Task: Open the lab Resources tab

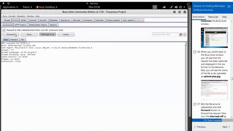Action: pos(213,17)
